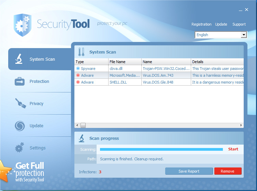Click the thermometer icon in System Scan header

81,52
